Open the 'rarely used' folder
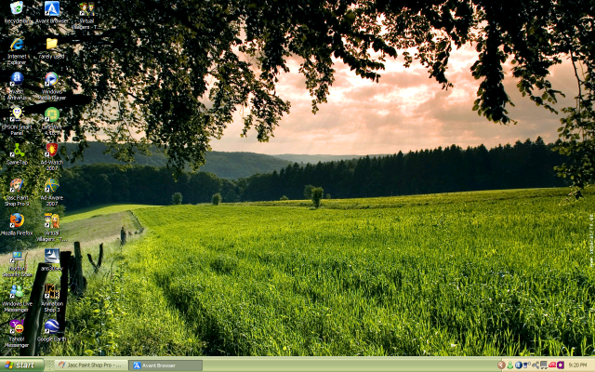Image resolution: width=595 pixels, height=372 pixels. [52, 45]
